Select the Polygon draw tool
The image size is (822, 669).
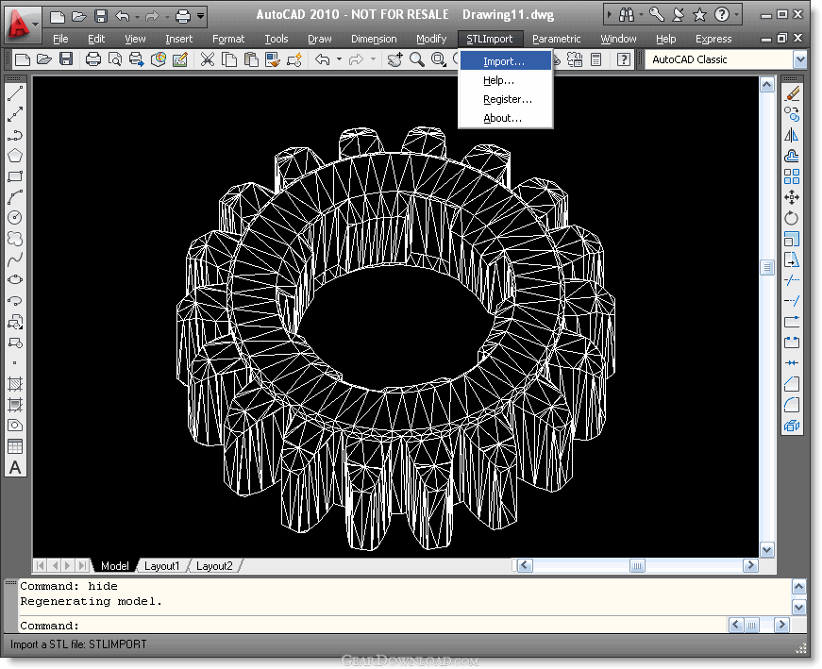tap(15, 156)
